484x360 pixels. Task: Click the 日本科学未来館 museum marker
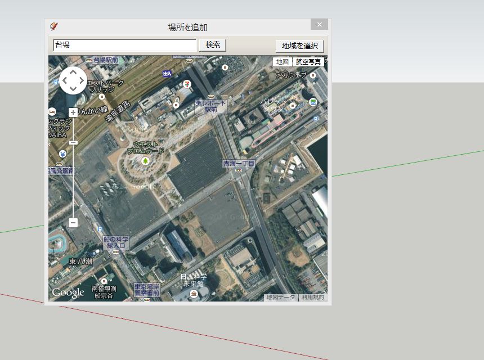tap(194, 294)
